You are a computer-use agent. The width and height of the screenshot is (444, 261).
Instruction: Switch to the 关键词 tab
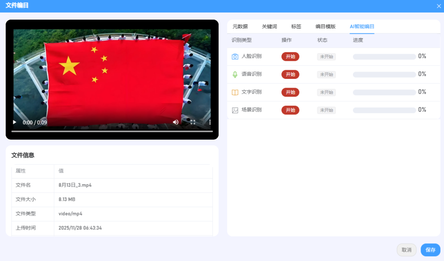click(269, 26)
